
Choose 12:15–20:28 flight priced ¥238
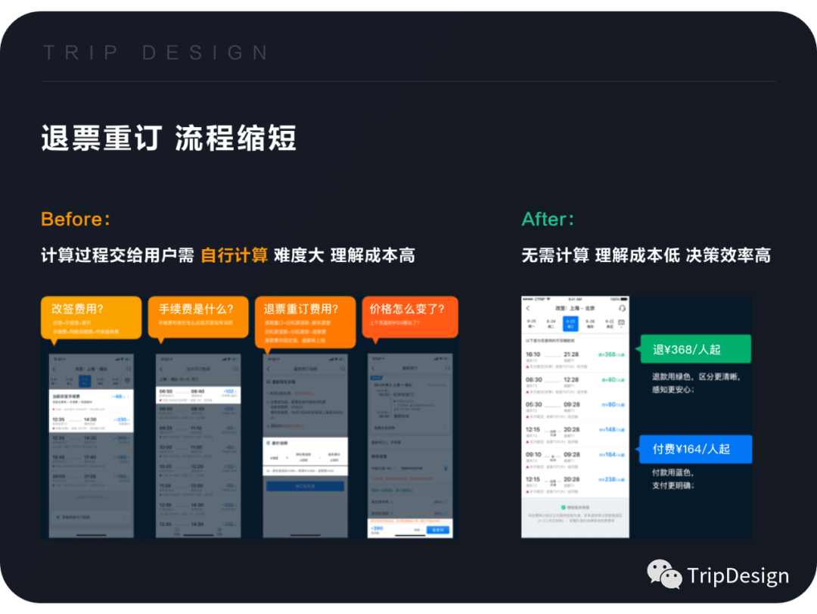(575, 485)
